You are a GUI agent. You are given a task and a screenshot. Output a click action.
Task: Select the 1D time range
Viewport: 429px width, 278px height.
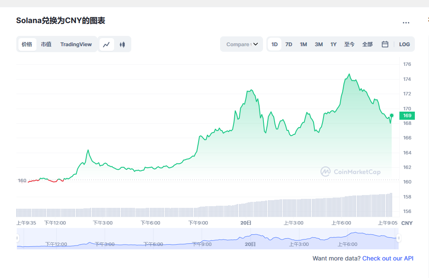pyautogui.click(x=275, y=44)
